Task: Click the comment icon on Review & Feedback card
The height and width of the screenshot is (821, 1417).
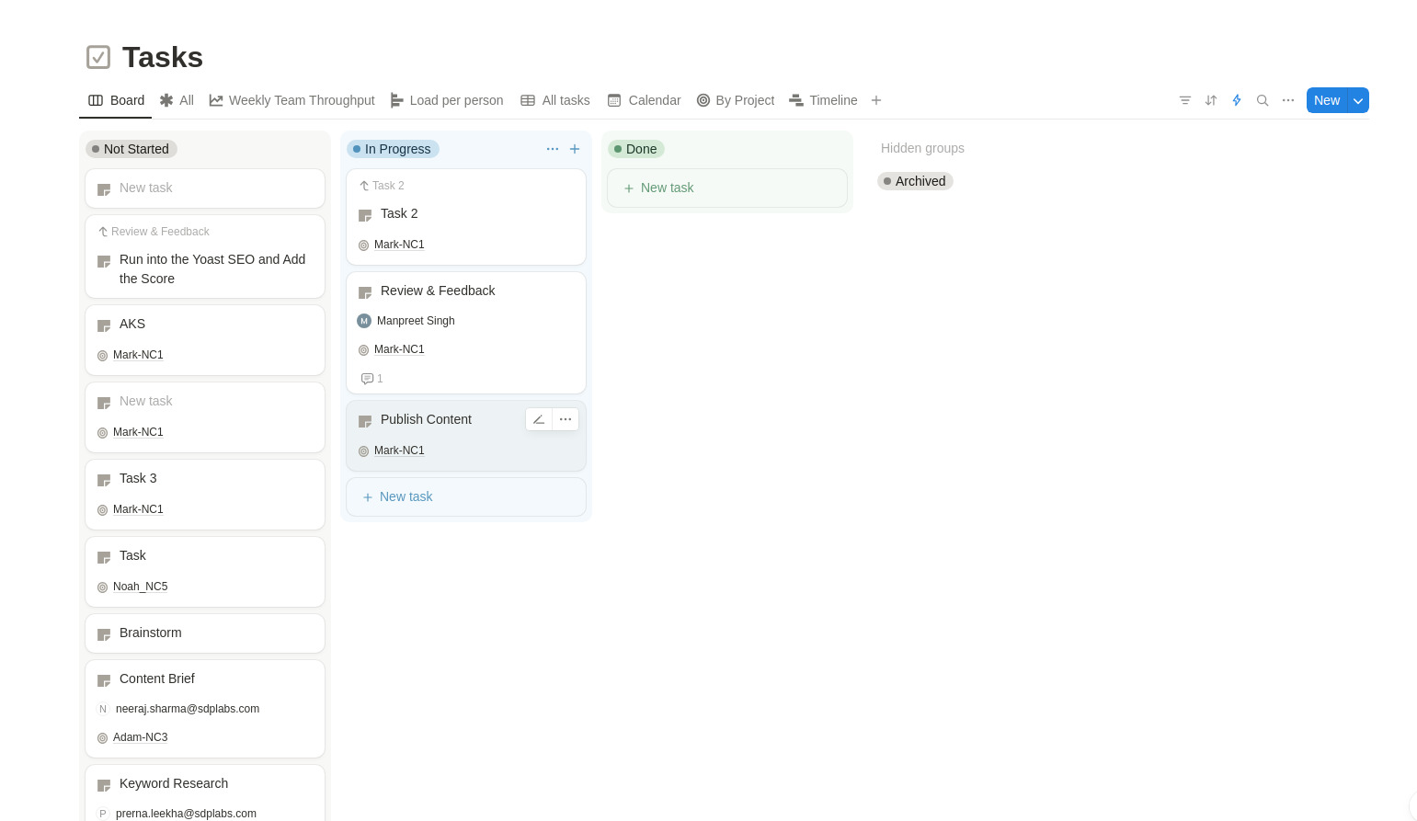Action: (x=367, y=379)
